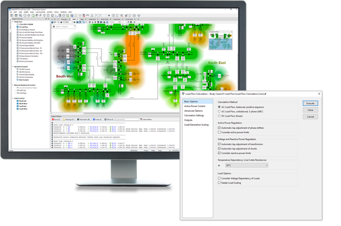The height and width of the screenshot is (226, 341).
Task: Click the Execute button
Action: coord(310,103)
